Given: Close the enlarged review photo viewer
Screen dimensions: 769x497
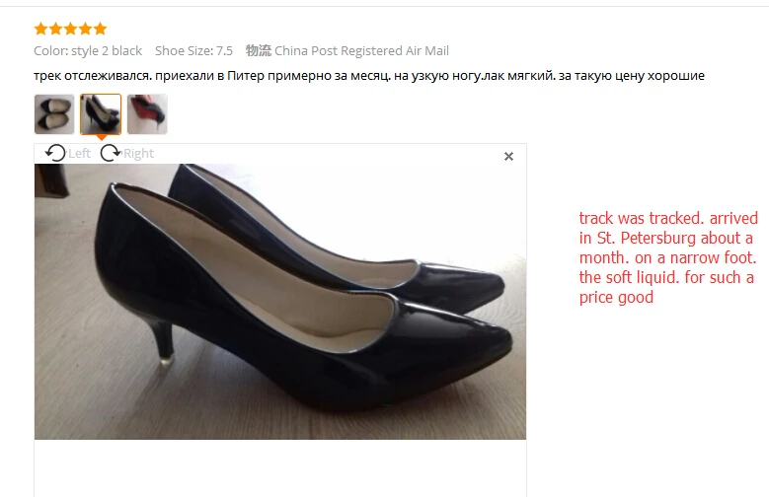Looking at the screenshot, I should [x=508, y=157].
